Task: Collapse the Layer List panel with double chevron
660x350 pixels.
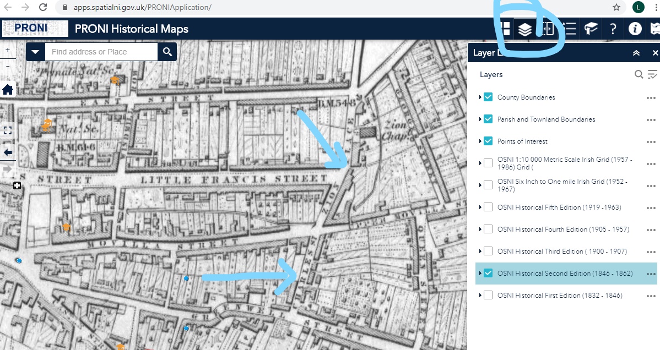Action: click(636, 53)
